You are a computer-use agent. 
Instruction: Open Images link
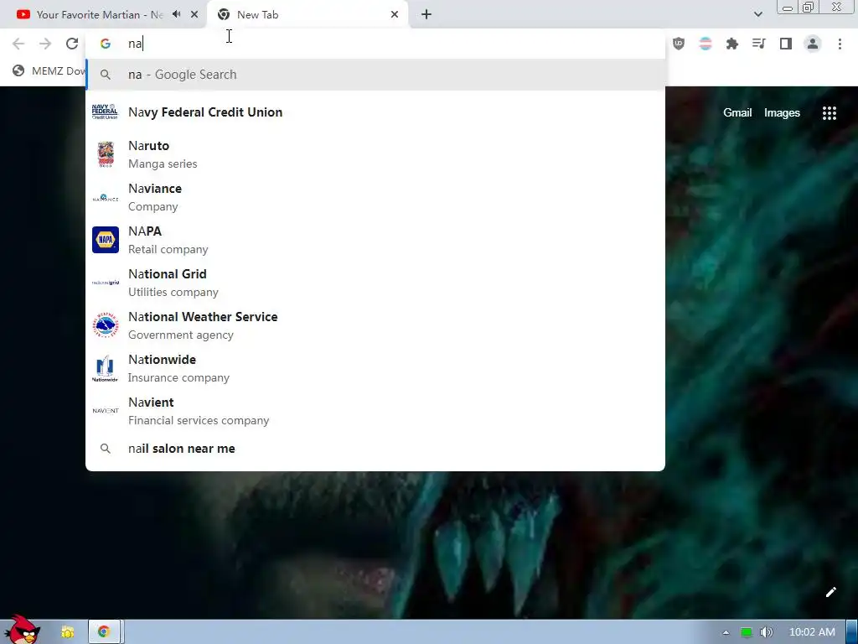pyautogui.click(x=782, y=113)
